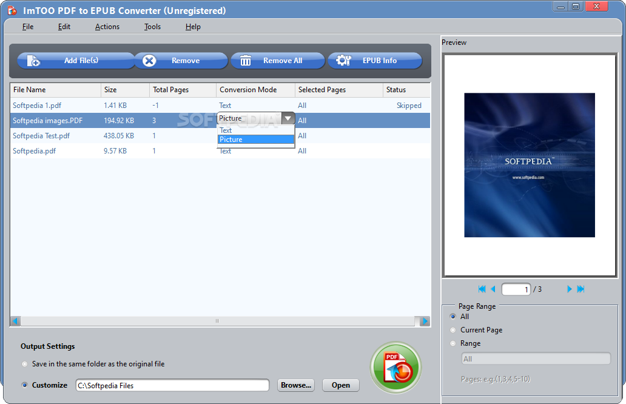Go to next preview page
Screen dimensions: 626x404
[x=570, y=289]
